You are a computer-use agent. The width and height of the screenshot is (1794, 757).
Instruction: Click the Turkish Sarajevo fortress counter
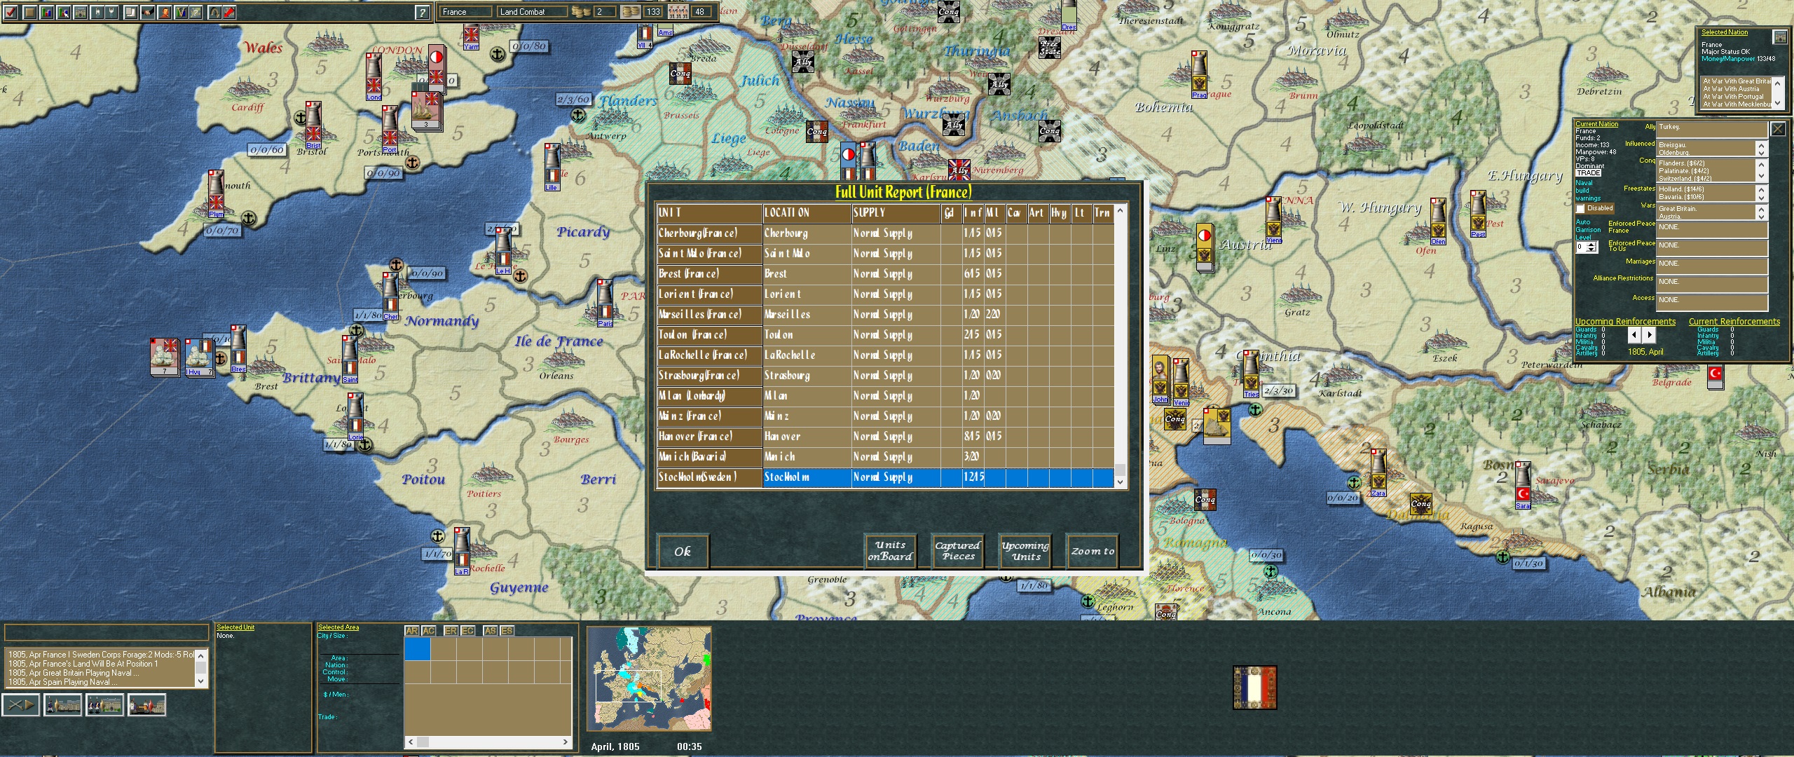(x=1523, y=485)
